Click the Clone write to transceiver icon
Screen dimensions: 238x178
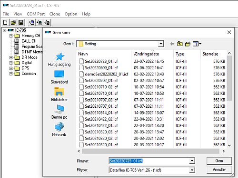tap(47, 23)
